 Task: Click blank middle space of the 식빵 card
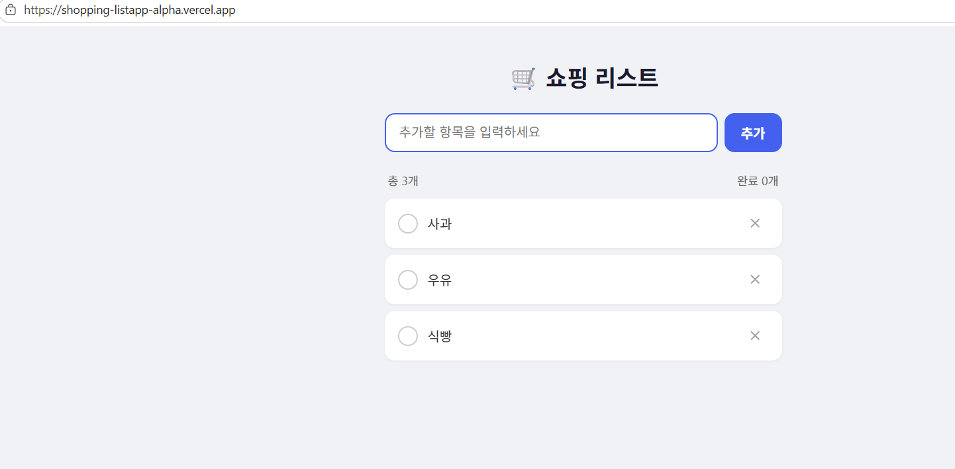point(589,336)
